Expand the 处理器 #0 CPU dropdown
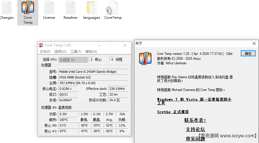This screenshot has width=259, height=143. (73, 60)
